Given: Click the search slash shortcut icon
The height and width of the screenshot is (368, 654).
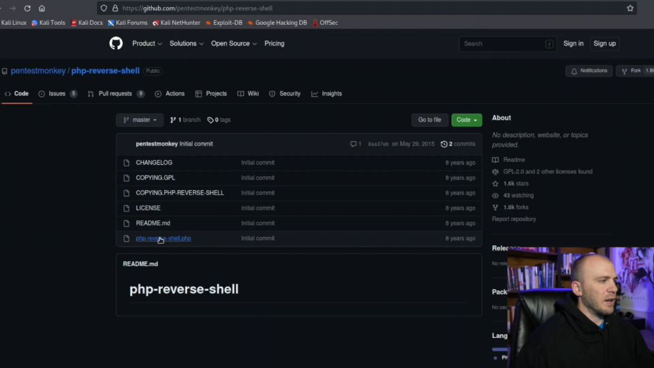Looking at the screenshot, I should coord(549,44).
